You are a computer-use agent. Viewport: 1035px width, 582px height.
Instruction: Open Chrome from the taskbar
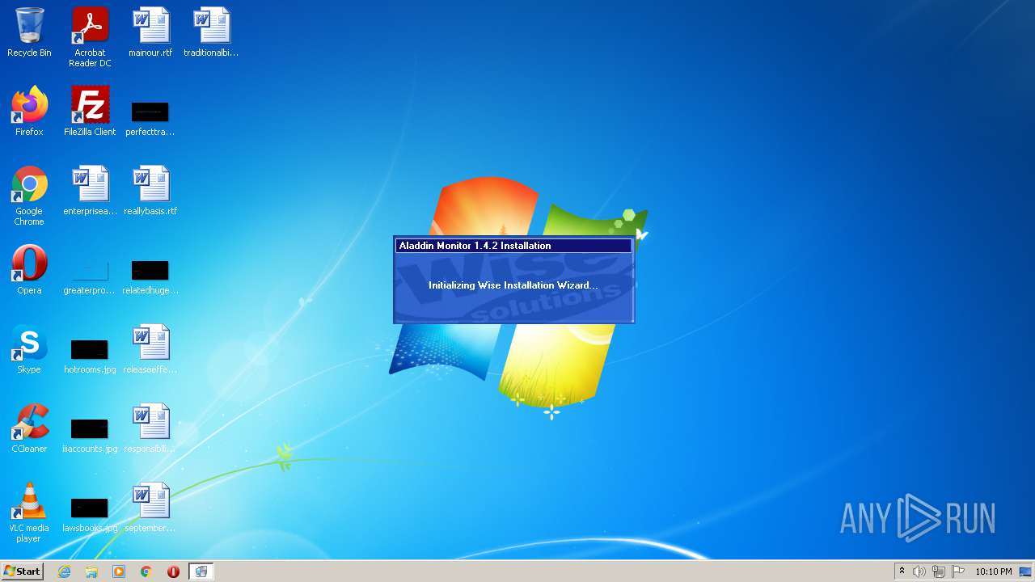[146, 571]
